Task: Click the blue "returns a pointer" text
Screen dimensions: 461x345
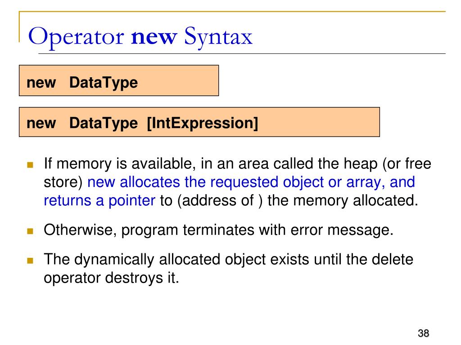Action: (x=99, y=200)
